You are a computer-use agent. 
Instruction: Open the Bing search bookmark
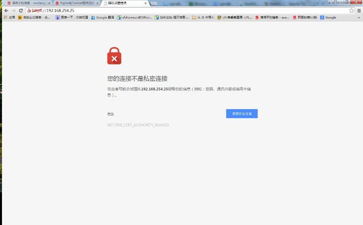34,17
